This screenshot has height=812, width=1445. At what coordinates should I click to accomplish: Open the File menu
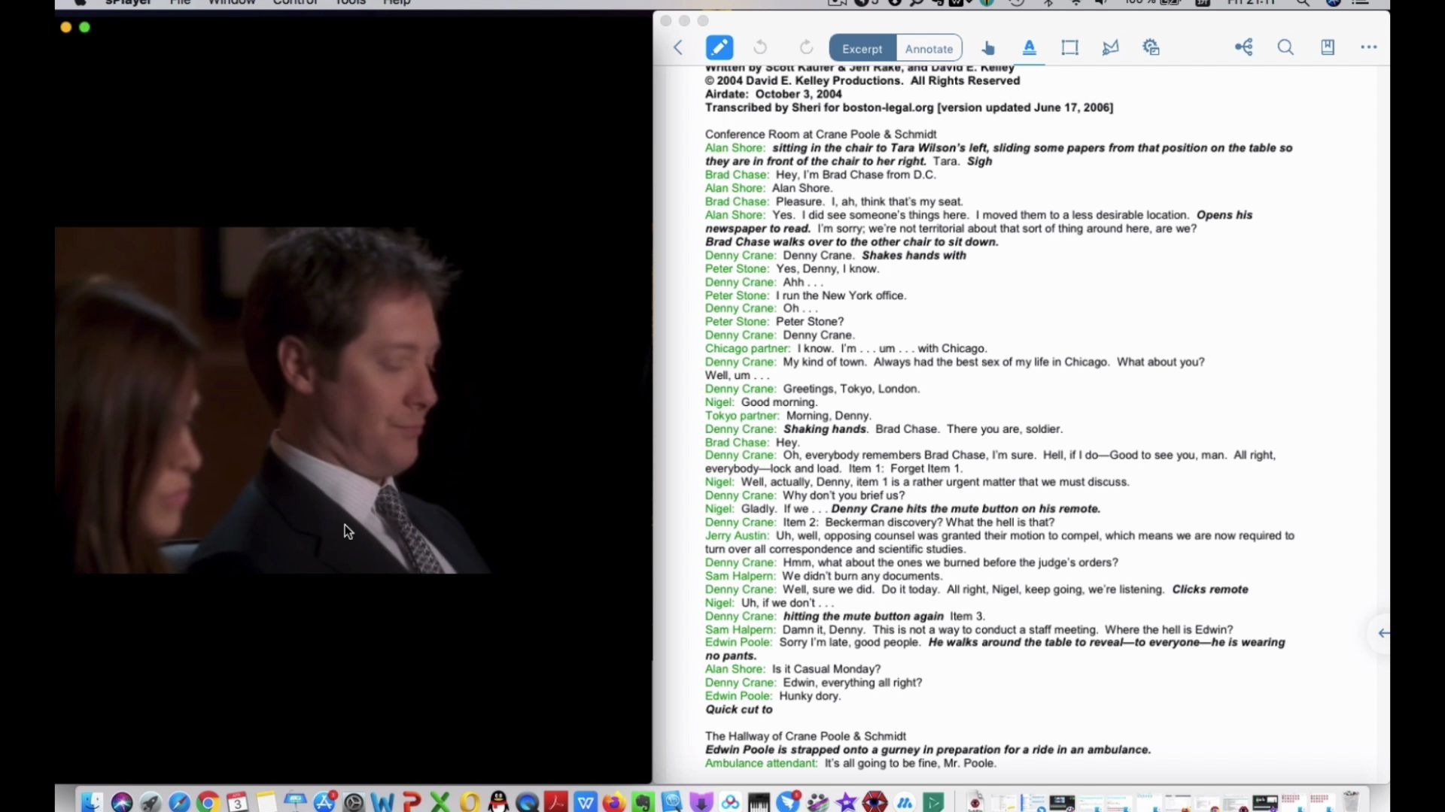(x=180, y=3)
